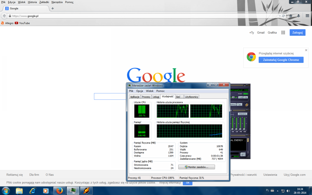Switch to the Aplikacje tab

coord(135,97)
